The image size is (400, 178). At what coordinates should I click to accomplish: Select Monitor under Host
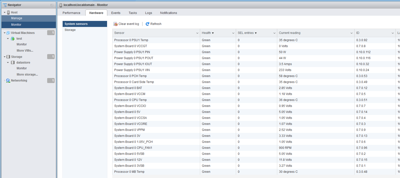29,25
